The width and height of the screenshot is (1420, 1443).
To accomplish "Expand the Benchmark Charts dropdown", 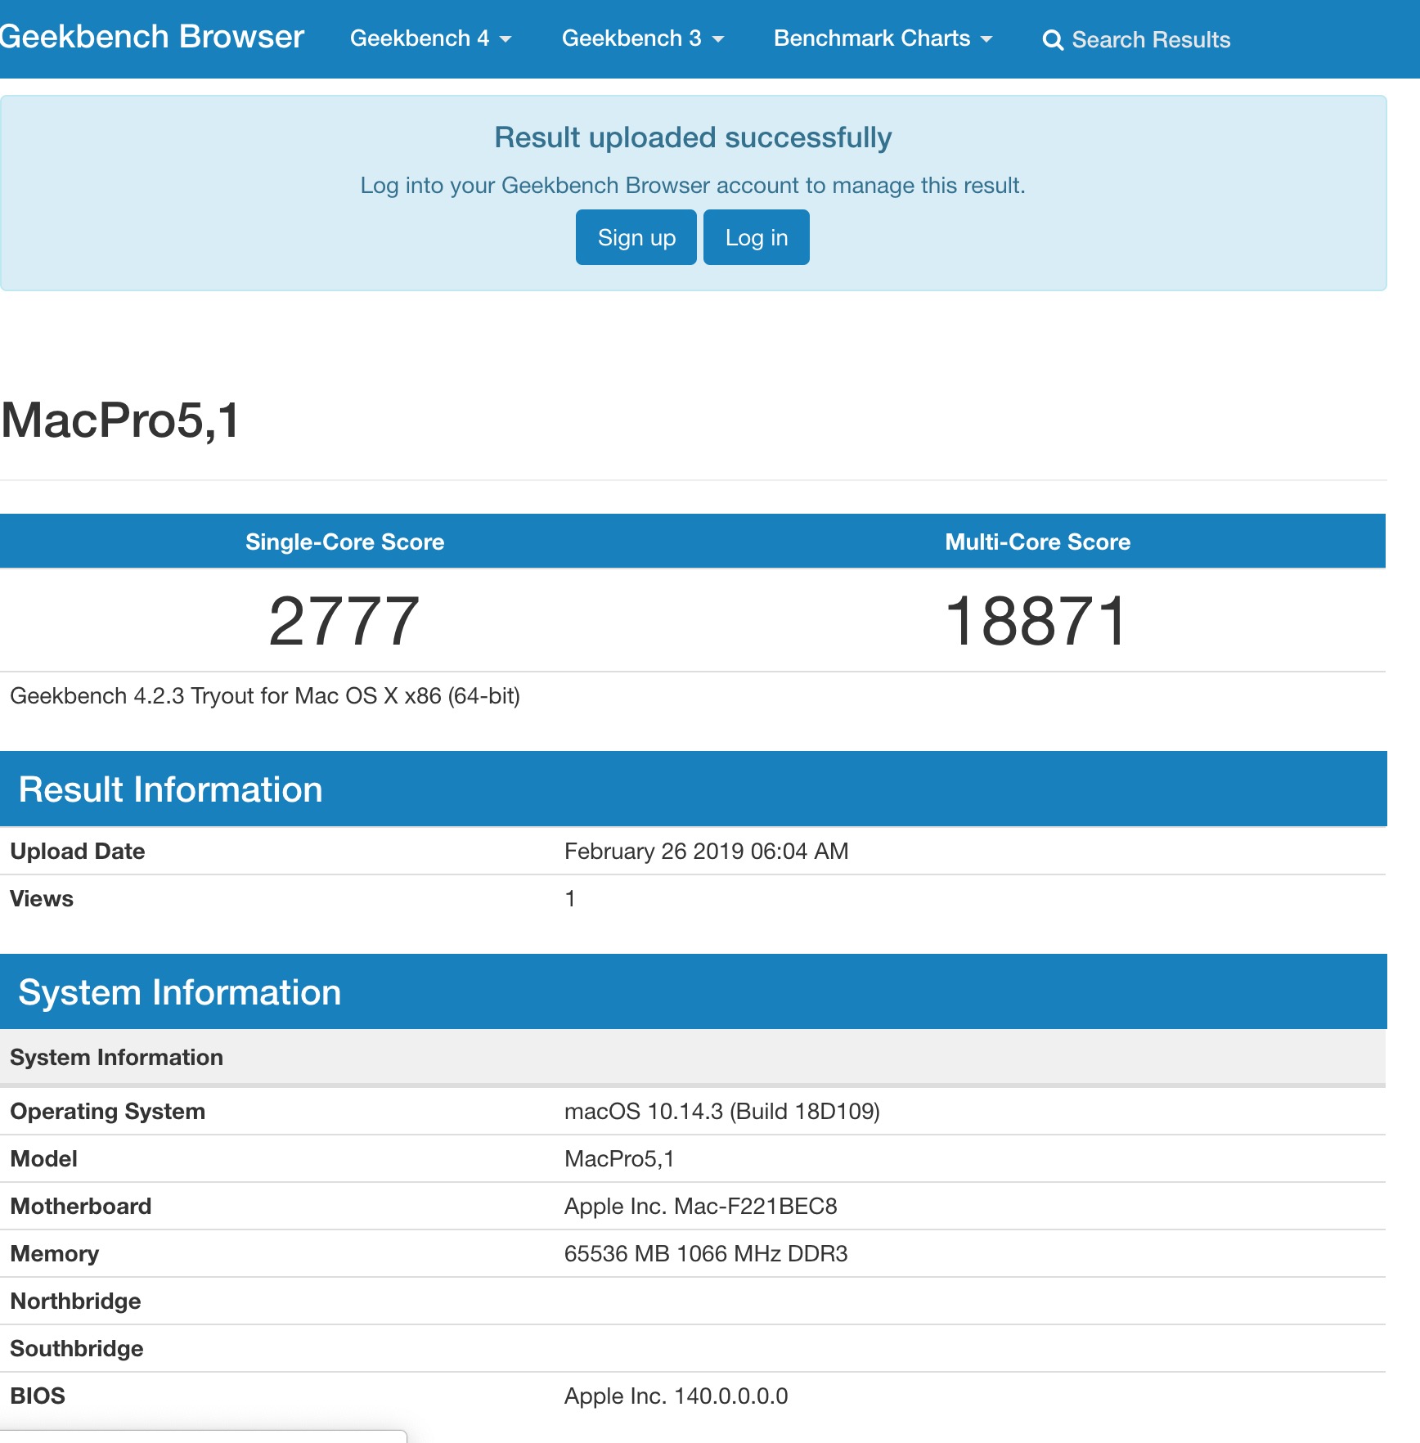I will tap(883, 38).
